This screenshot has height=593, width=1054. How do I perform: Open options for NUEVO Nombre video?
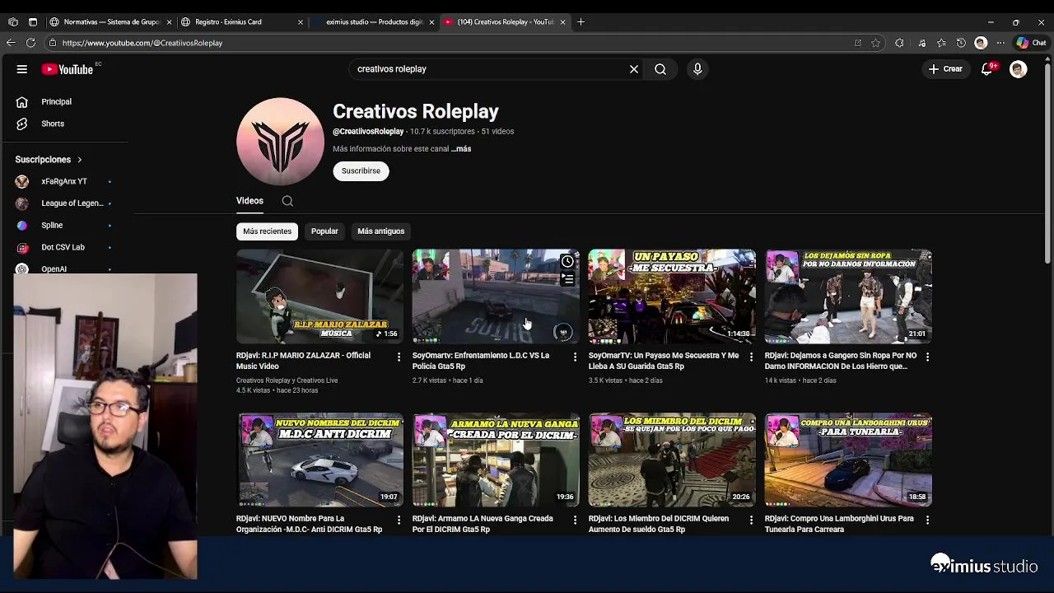399,520
